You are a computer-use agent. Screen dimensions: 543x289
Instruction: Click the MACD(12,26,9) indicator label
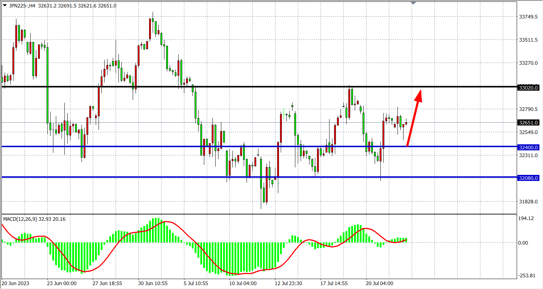(x=20, y=219)
